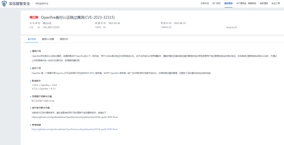Open the APT情报 navigation item
284x145 pixels.
240,3
